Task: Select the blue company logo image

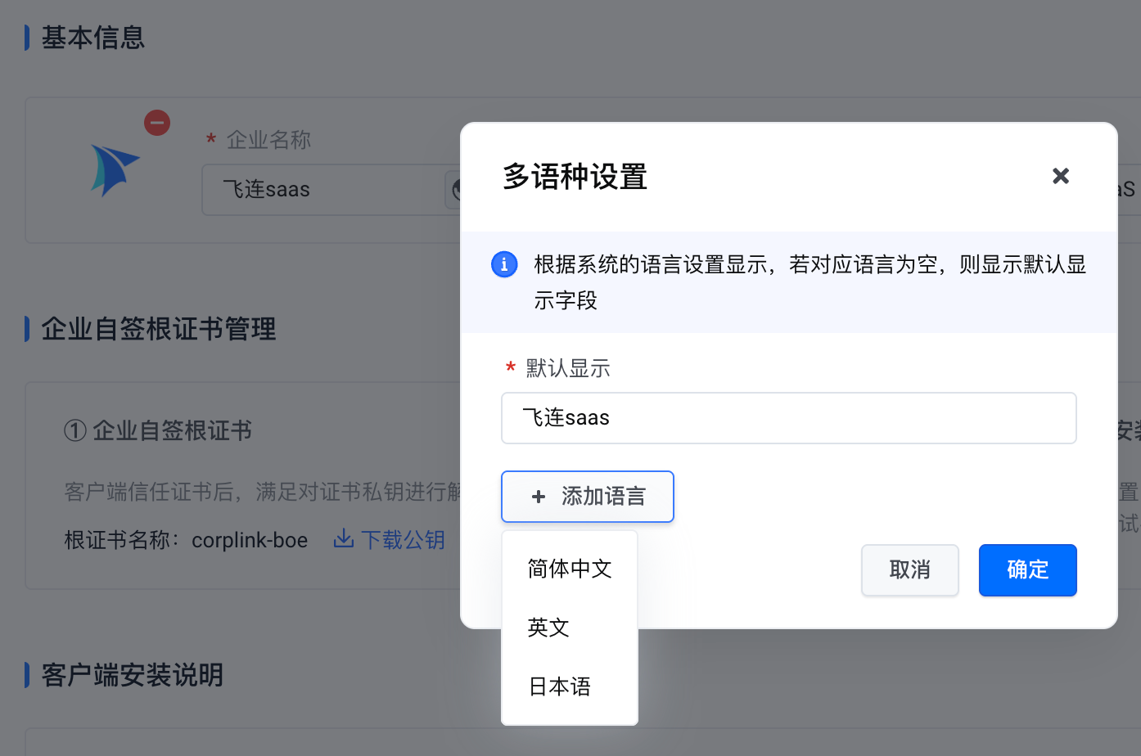Action: click(114, 169)
